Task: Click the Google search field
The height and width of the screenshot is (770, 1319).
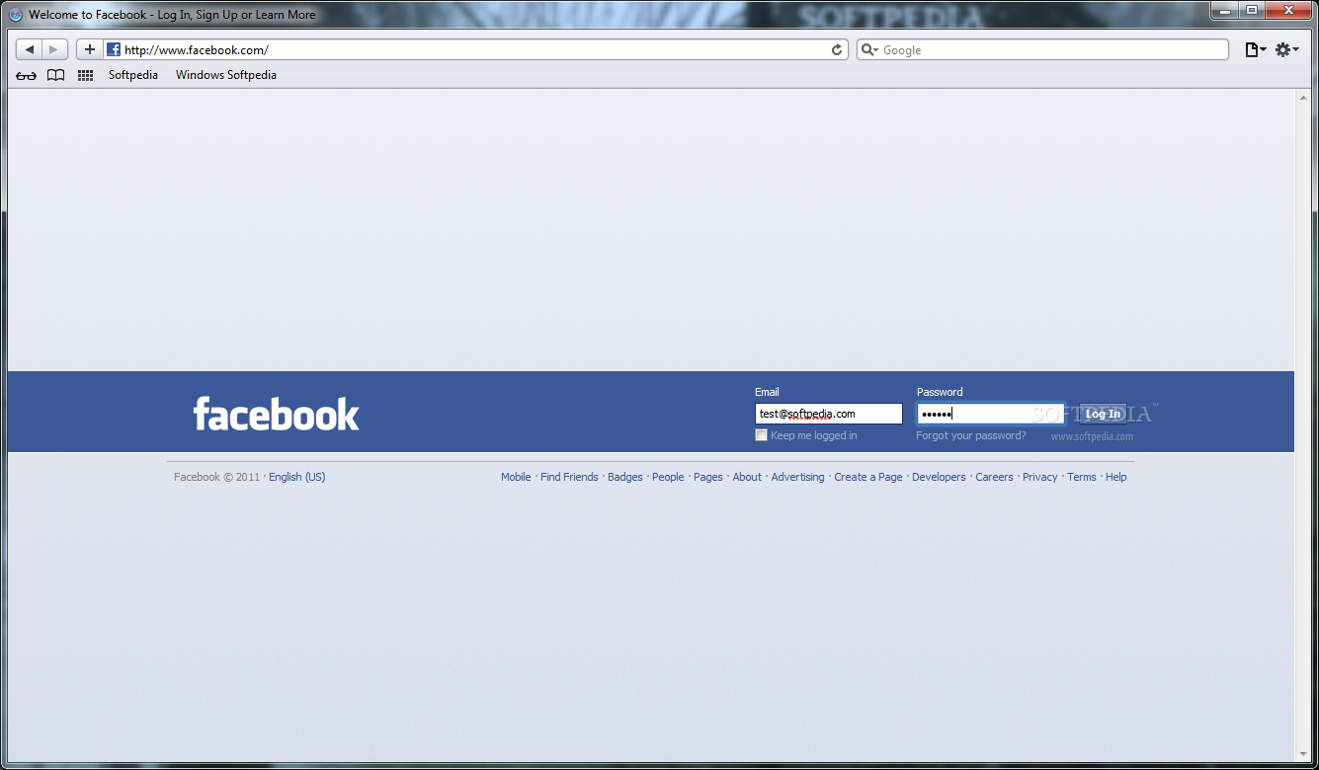Action: coord(1042,49)
